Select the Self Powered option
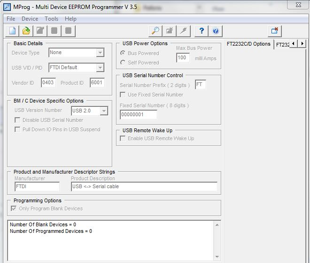The width and height of the screenshot is (310, 263). click(123, 63)
